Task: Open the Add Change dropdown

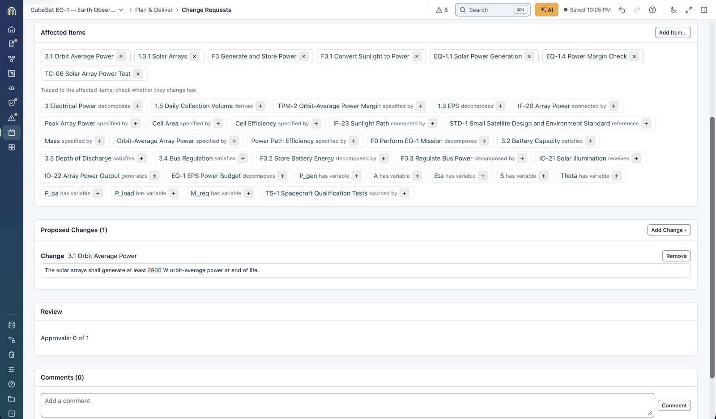Action: pos(669,230)
